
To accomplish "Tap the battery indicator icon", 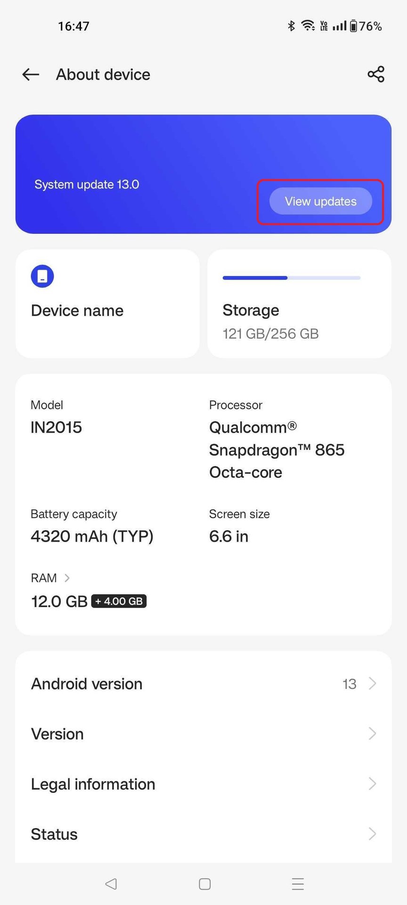I will [x=353, y=26].
